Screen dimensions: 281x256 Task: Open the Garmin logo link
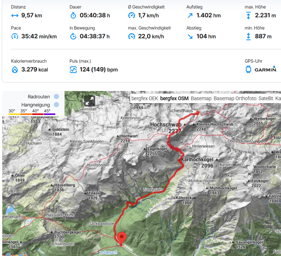266,69
